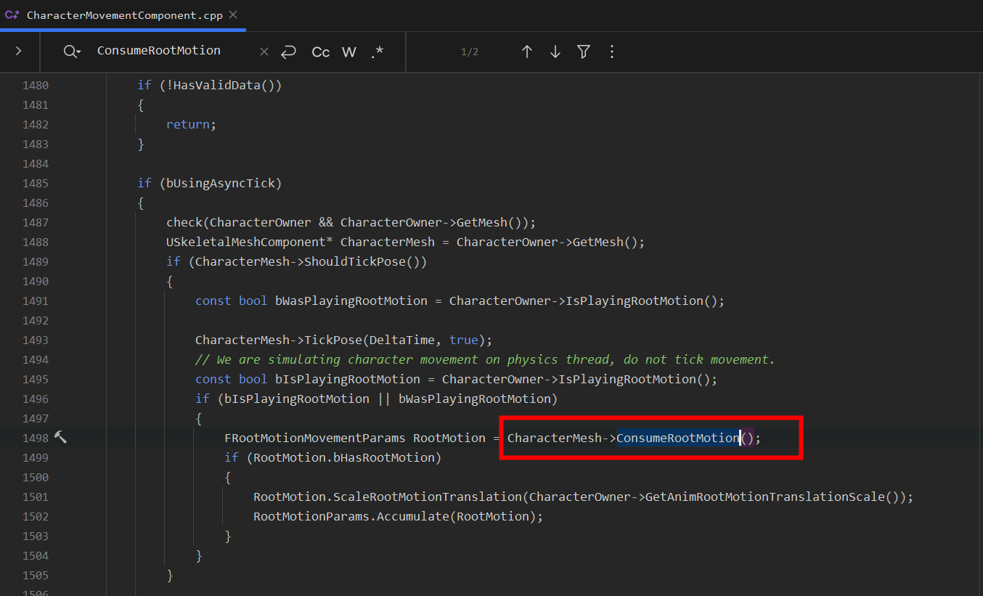This screenshot has height=596, width=983.
Task: Click highlighted ConsumeRootMotion on line 1498
Action: click(677, 438)
